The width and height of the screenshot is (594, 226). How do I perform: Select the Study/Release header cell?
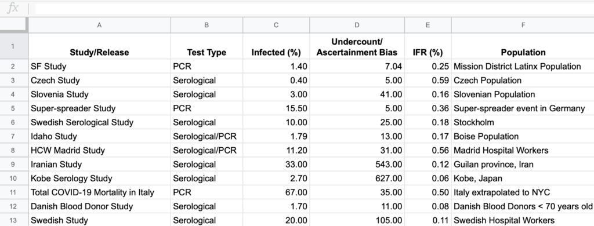[99, 46]
